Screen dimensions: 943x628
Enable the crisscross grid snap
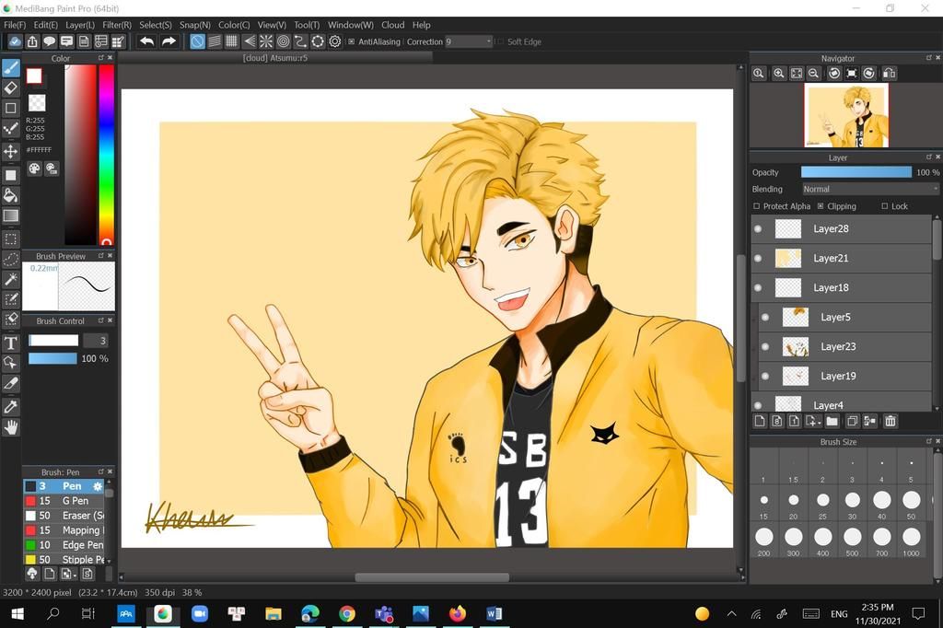click(231, 41)
